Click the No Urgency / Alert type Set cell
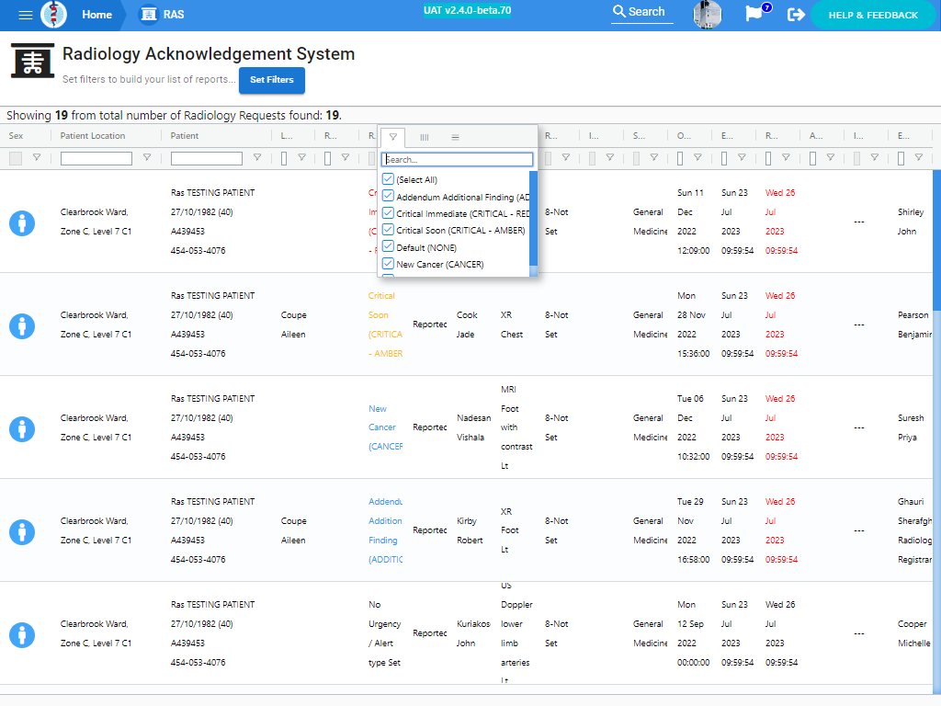This screenshot has width=941, height=706. [x=384, y=633]
